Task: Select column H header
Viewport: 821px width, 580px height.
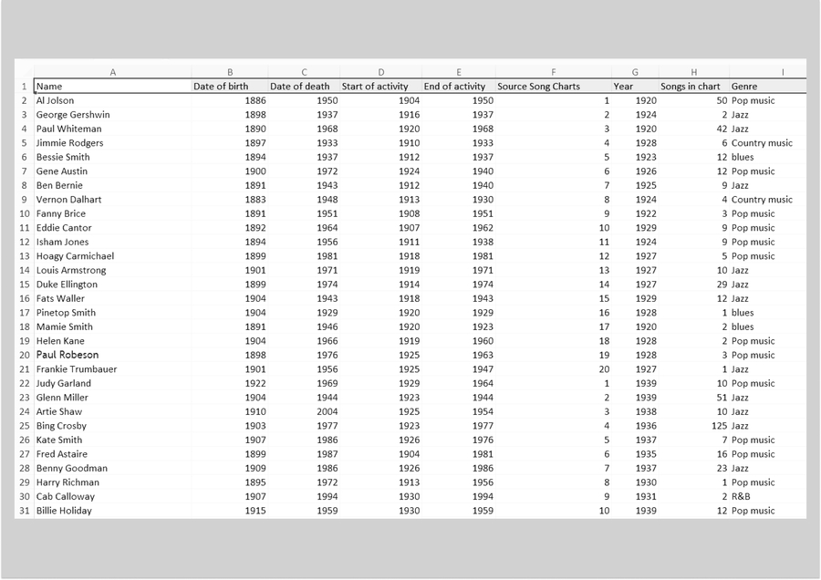Action: click(x=694, y=72)
